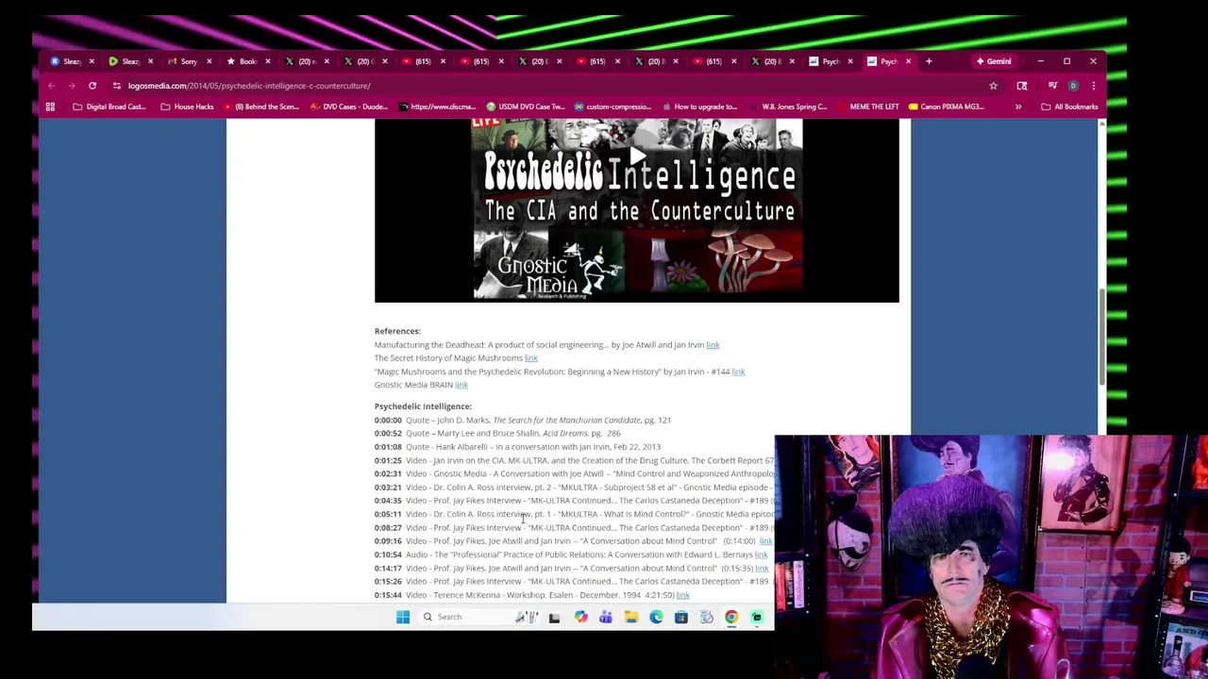Open link for the 0:14:17 video entry

pyautogui.click(x=762, y=569)
